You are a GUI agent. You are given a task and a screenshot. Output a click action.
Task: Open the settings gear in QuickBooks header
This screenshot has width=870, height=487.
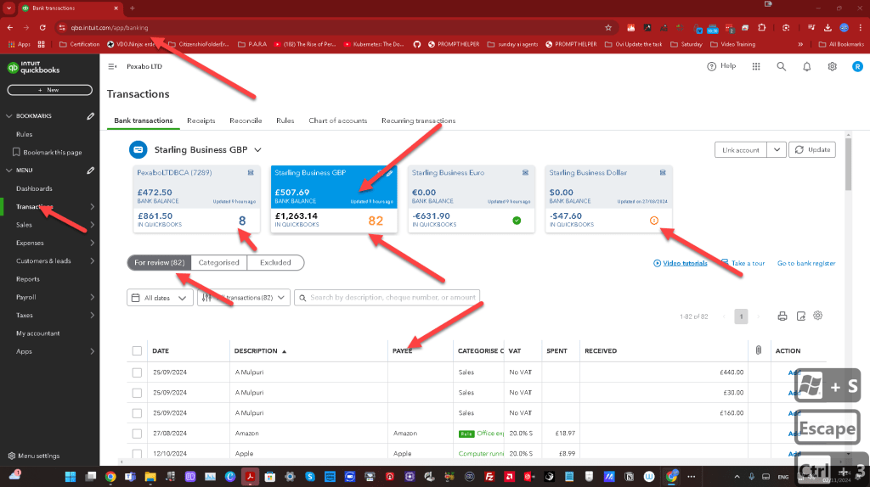833,66
